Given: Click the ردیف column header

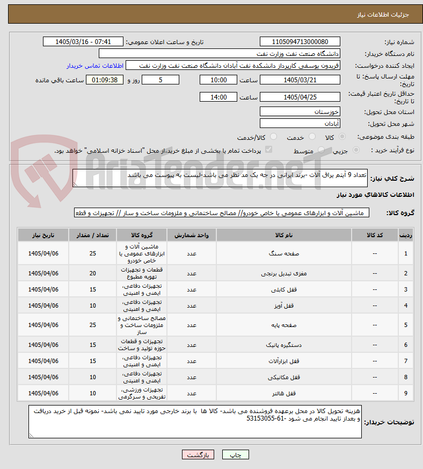Looking at the screenshot, I should coord(406,235).
